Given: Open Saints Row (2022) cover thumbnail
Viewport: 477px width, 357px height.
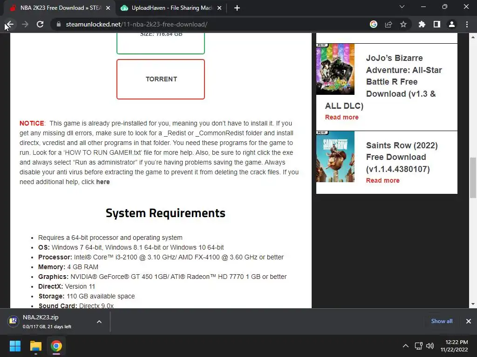Looking at the screenshot, I should [x=335, y=157].
